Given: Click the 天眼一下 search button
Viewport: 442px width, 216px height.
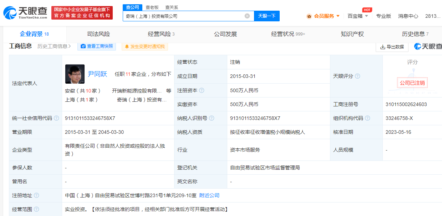Looking at the screenshot, I should (x=267, y=16).
